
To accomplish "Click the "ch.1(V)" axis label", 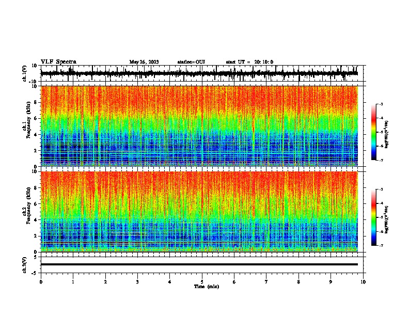I will pyautogui.click(x=25, y=73).
